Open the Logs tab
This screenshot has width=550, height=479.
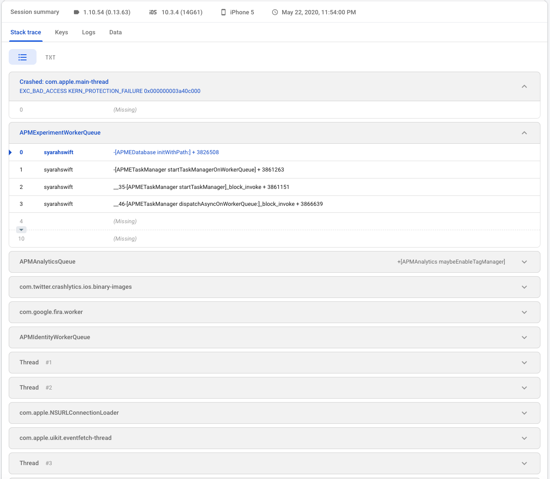[88, 32]
